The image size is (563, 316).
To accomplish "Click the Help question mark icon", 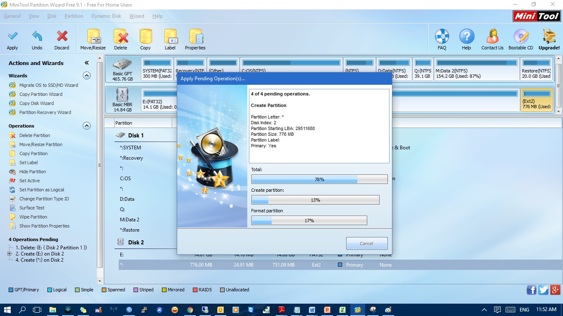I will tap(467, 36).
